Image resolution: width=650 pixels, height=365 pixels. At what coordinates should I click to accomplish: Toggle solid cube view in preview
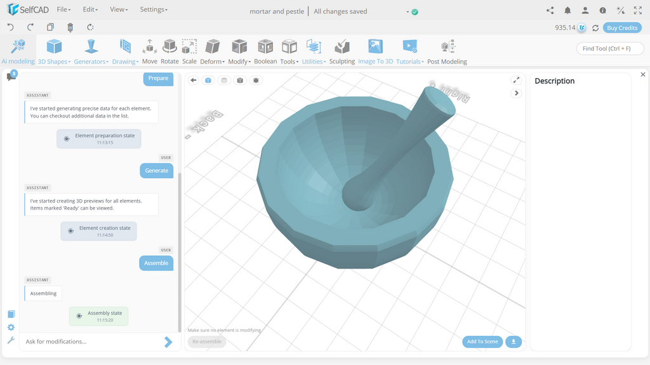[208, 80]
